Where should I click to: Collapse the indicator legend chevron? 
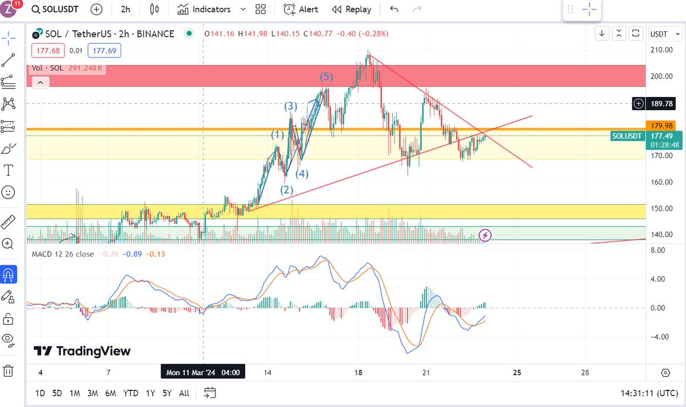[x=39, y=82]
